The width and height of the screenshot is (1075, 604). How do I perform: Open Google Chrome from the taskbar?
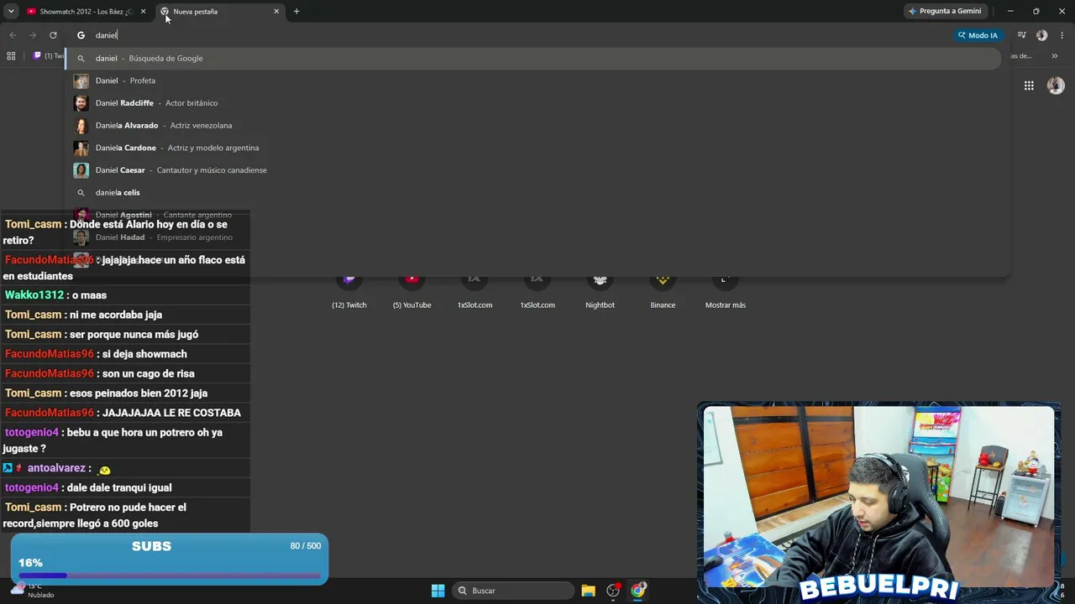click(x=638, y=591)
